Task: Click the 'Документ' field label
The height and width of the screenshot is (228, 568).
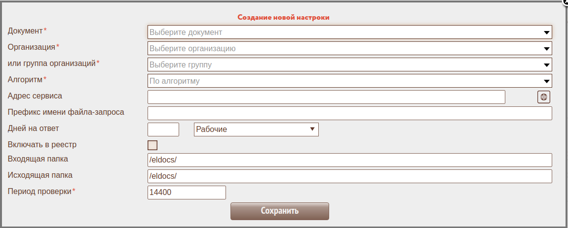Action: coord(26,31)
